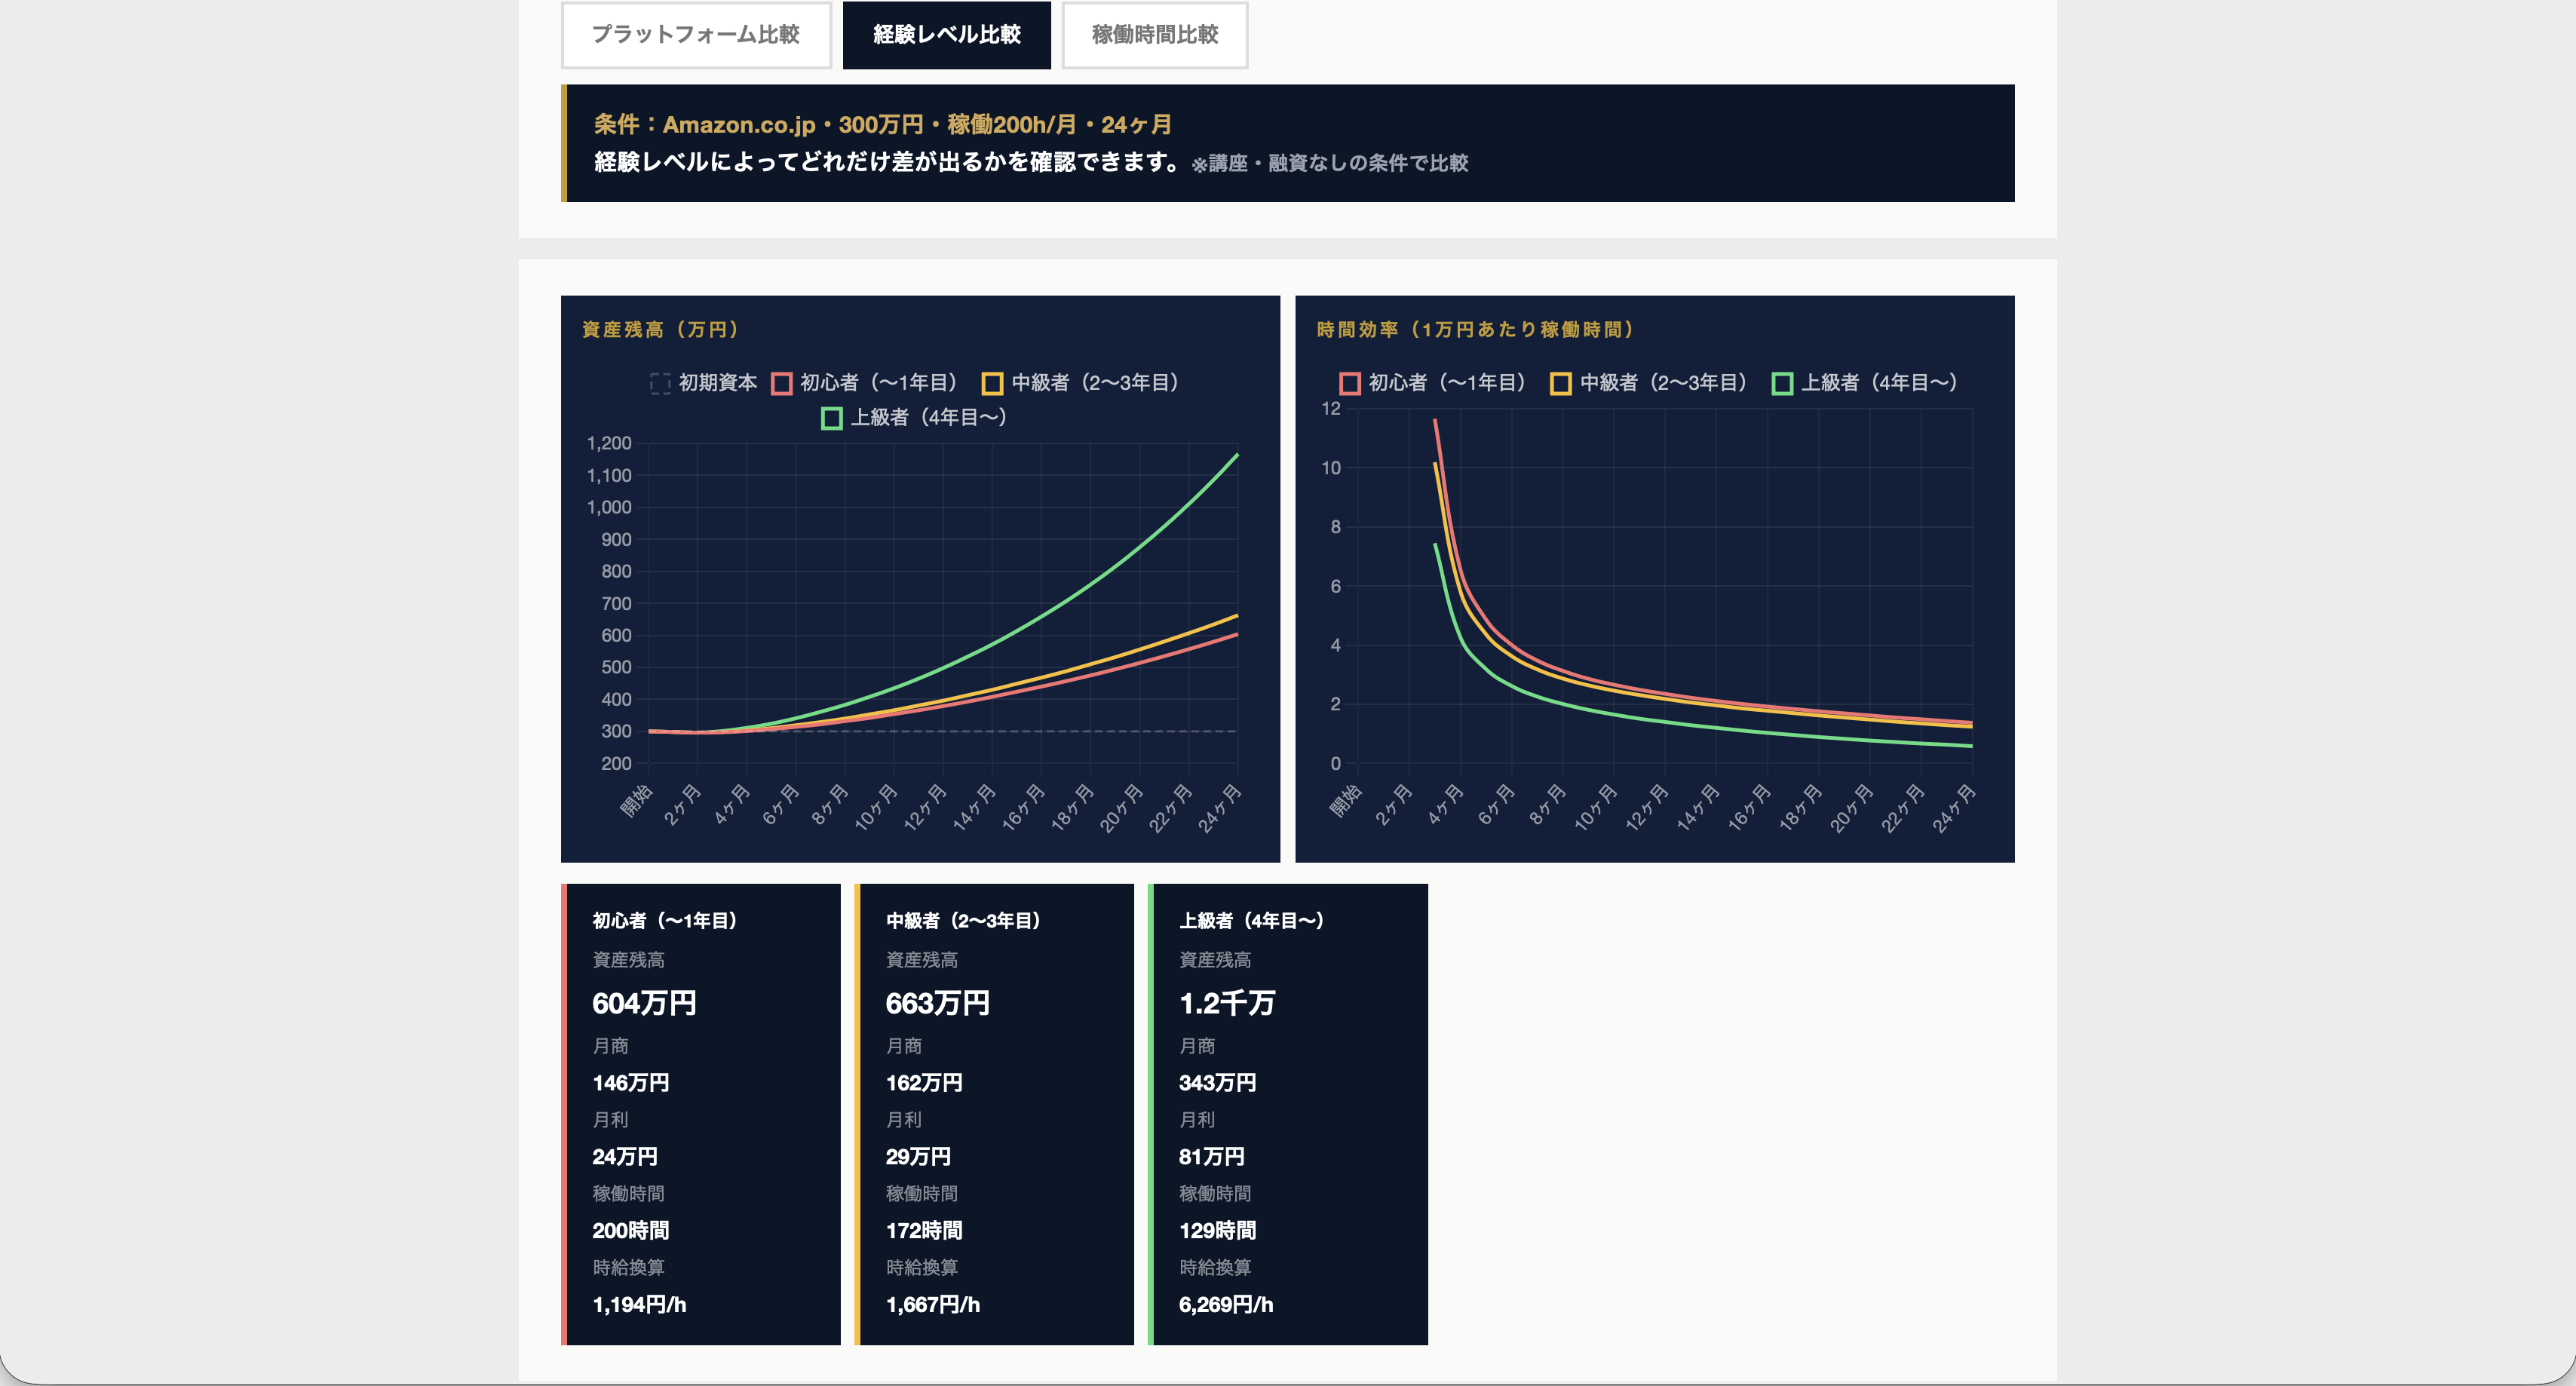This screenshot has height=1386, width=2576.
Task: Click the 初心者（〜1年目）summary card
Action: point(700,1113)
